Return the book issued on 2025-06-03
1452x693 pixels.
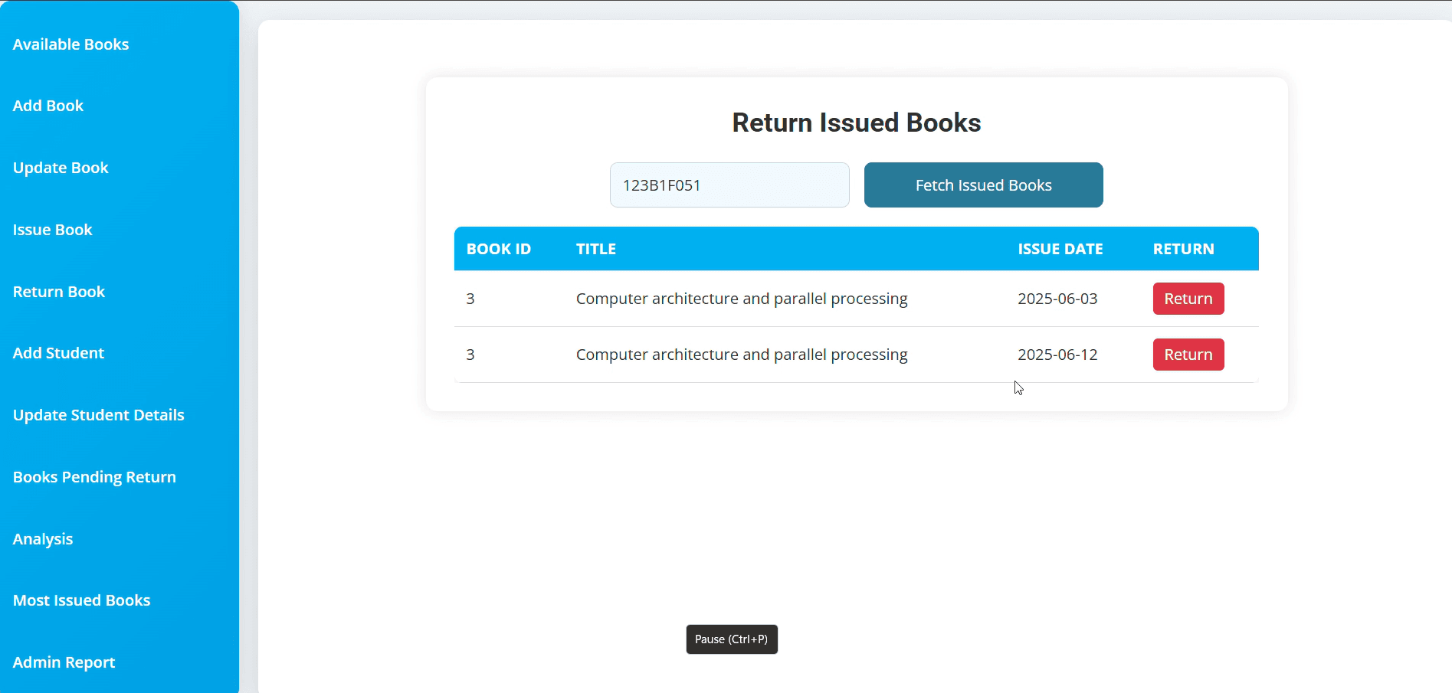coord(1188,299)
